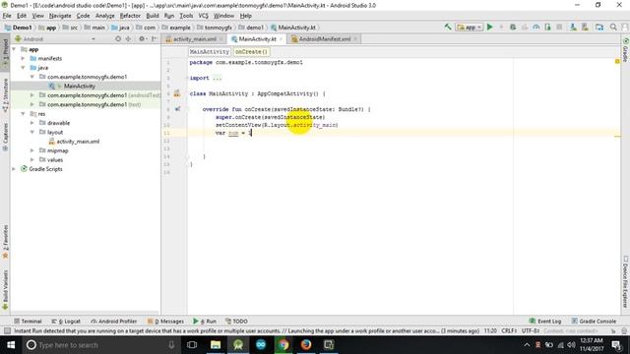Screen dimensions: 630x354
Task: Open Project Structure icon in toolbar
Action: (599, 27)
